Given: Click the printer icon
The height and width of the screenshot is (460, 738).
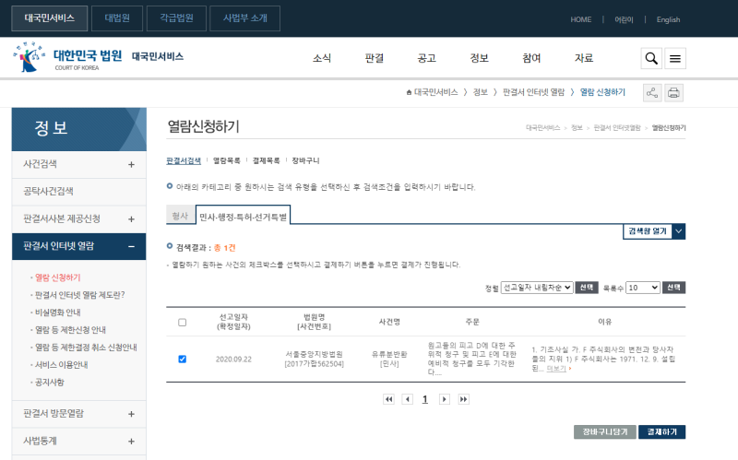Looking at the screenshot, I should [x=673, y=93].
